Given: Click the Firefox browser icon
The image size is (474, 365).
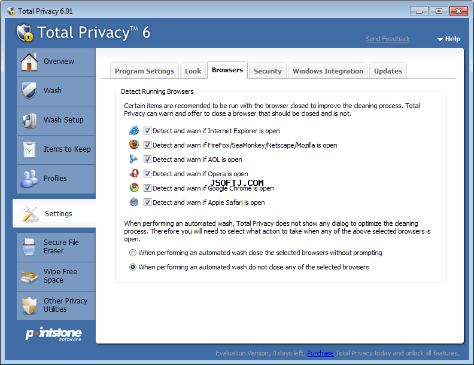Looking at the screenshot, I should 134,145.
